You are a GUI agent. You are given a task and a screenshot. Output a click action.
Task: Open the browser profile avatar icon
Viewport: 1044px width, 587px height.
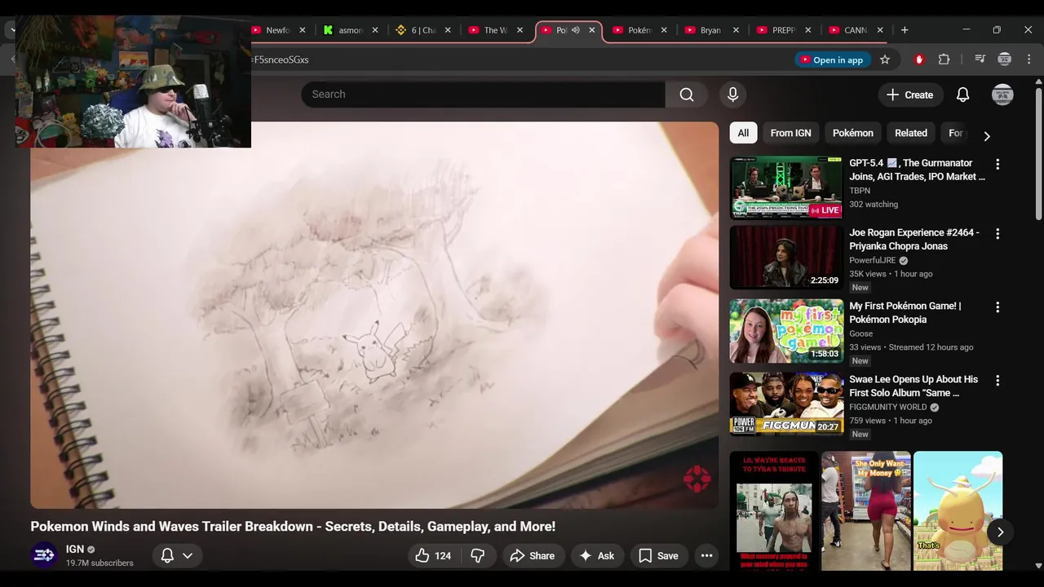pos(1005,60)
